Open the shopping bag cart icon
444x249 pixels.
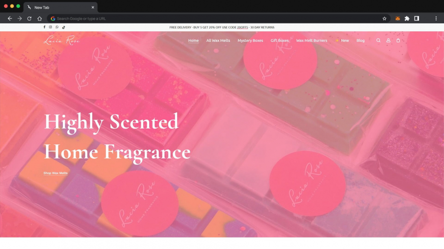click(x=398, y=40)
